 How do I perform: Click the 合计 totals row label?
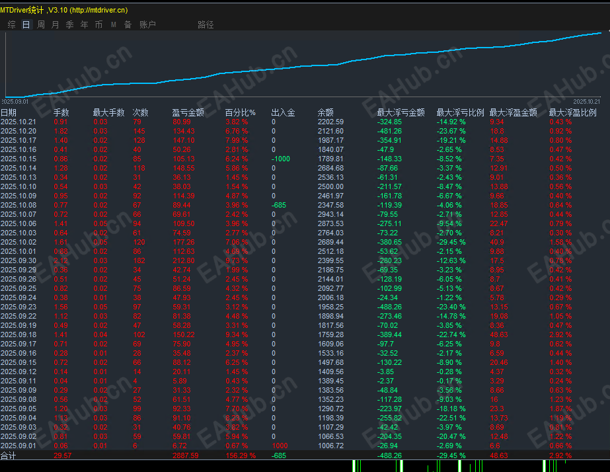tap(8, 455)
